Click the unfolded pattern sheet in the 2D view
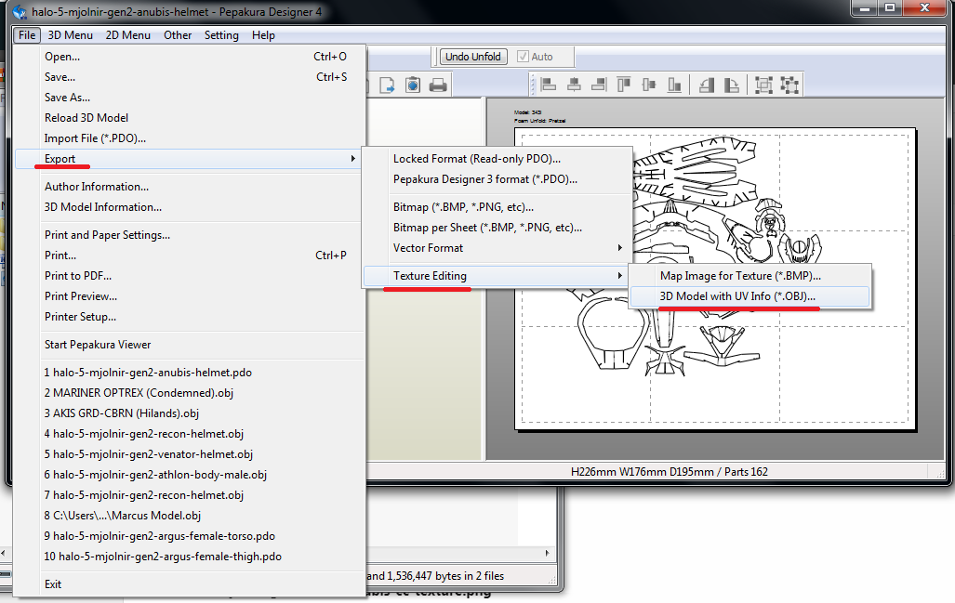 (715, 280)
